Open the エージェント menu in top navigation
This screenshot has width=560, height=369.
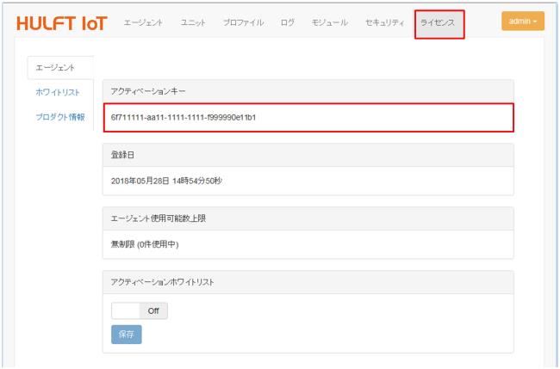point(143,22)
